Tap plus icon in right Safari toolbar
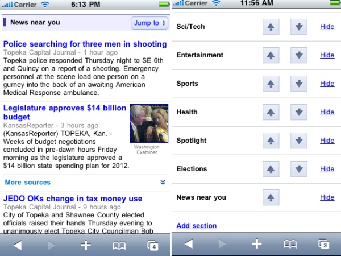Image resolution: width=341 pixels, height=256 pixels. tap(257, 243)
